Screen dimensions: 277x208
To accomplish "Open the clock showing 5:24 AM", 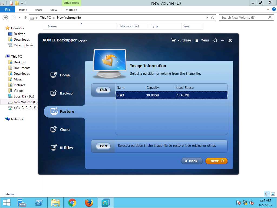I will point(265,203).
